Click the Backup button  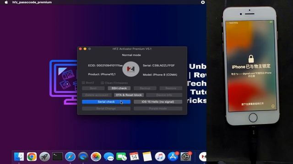point(145,88)
